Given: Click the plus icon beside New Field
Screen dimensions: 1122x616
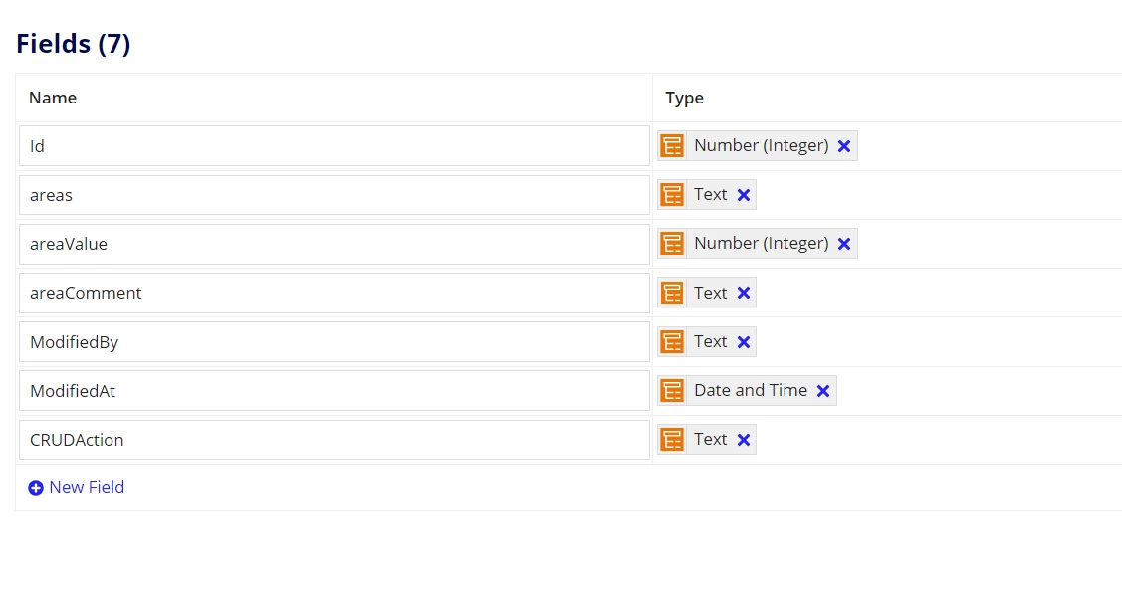Looking at the screenshot, I should [36, 488].
